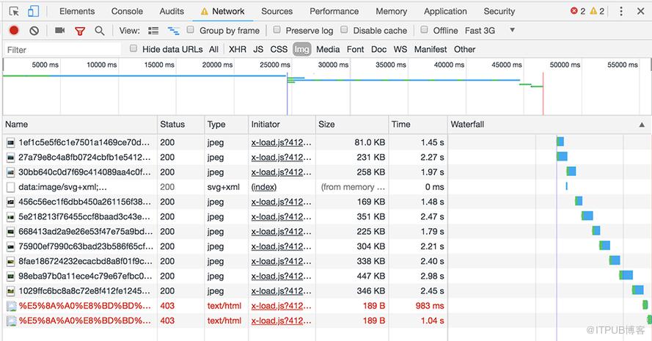Open the Fast 3G throttling dropdown
Image resolution: width=652 pixels, height=341 pixels.
tap(490, 30)
